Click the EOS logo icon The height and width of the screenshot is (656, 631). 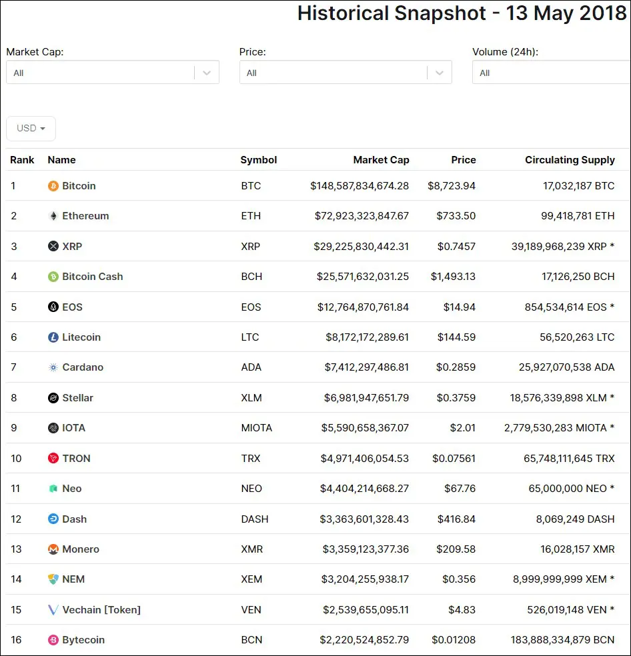pos(53,307)
